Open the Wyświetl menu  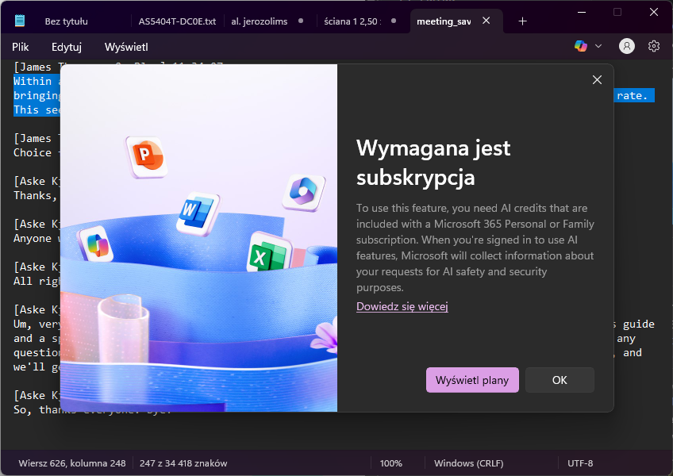[x=126, y=47]
